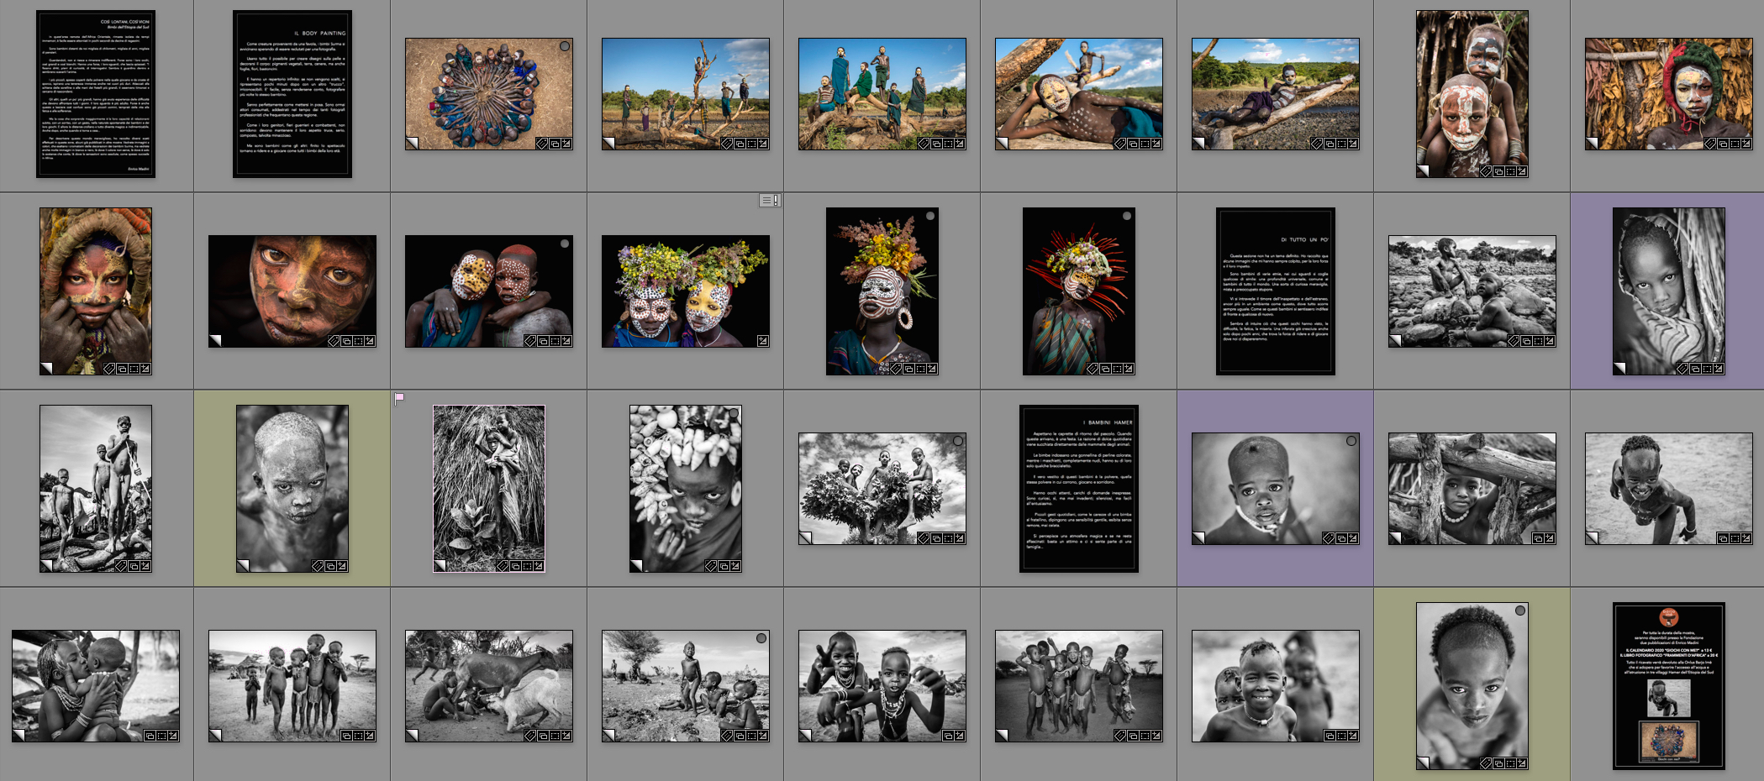Click the crop badge on the children-on-dead-tree photo
Image resolution: width=1764 pixels, height=781 pixels.
(751, 144)
